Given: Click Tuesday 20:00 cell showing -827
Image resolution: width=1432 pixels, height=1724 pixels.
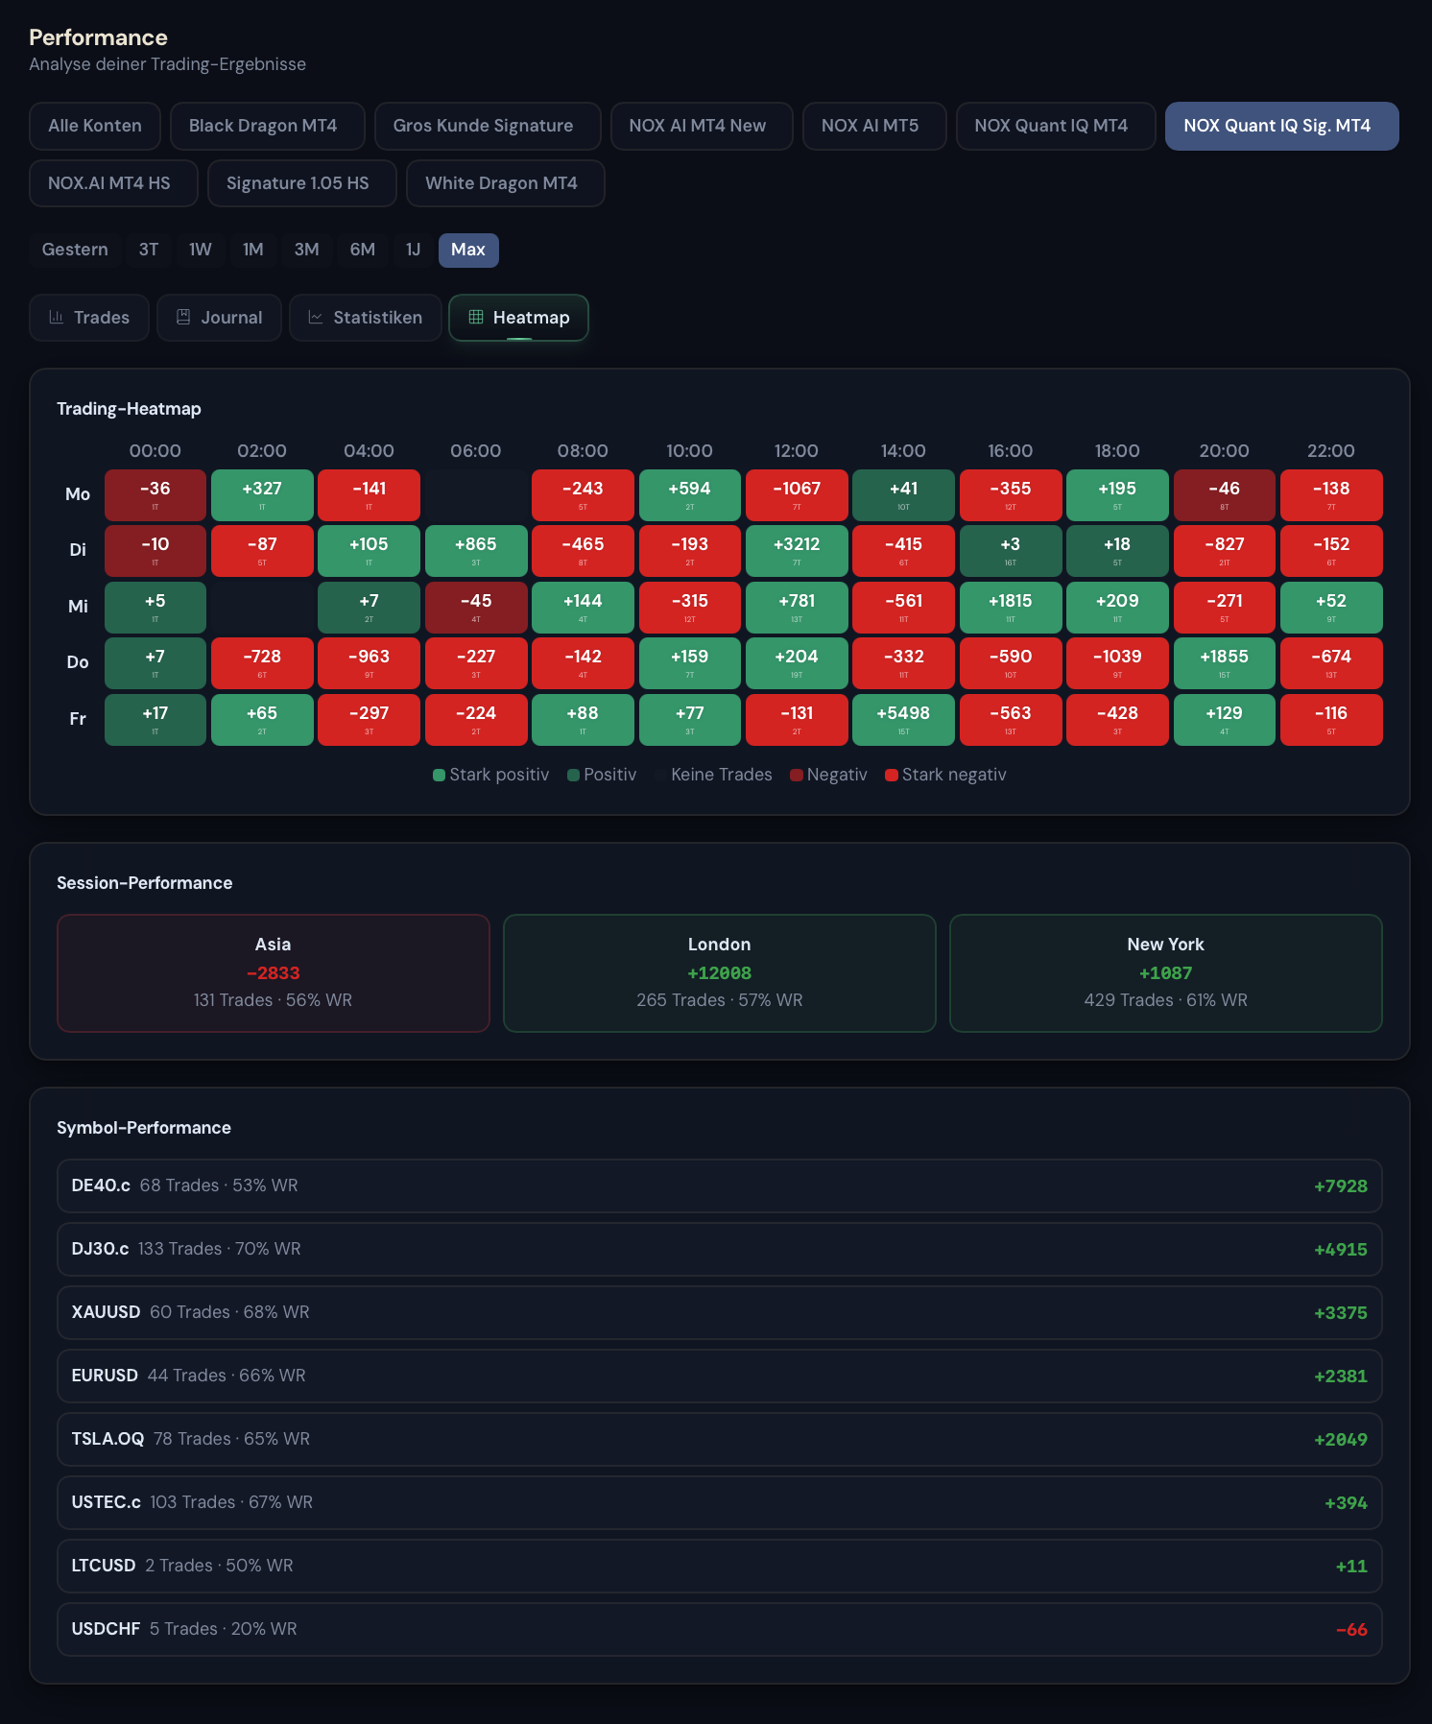Looking at the screenshot, I should click(1225, 551).
